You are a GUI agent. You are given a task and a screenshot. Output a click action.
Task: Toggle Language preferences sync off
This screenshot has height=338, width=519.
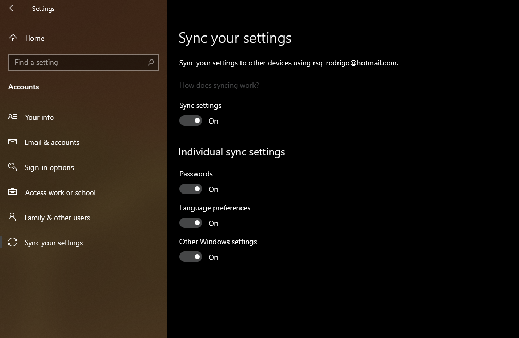[x=191, y=223]
